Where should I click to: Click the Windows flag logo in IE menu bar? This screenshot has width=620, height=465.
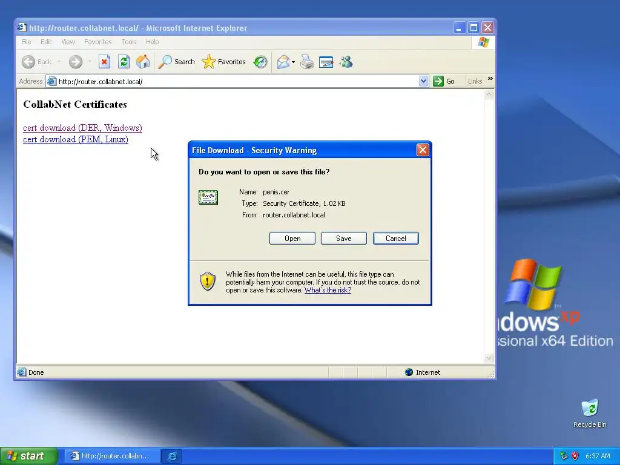pyautogui.click(x=483, y=42)
